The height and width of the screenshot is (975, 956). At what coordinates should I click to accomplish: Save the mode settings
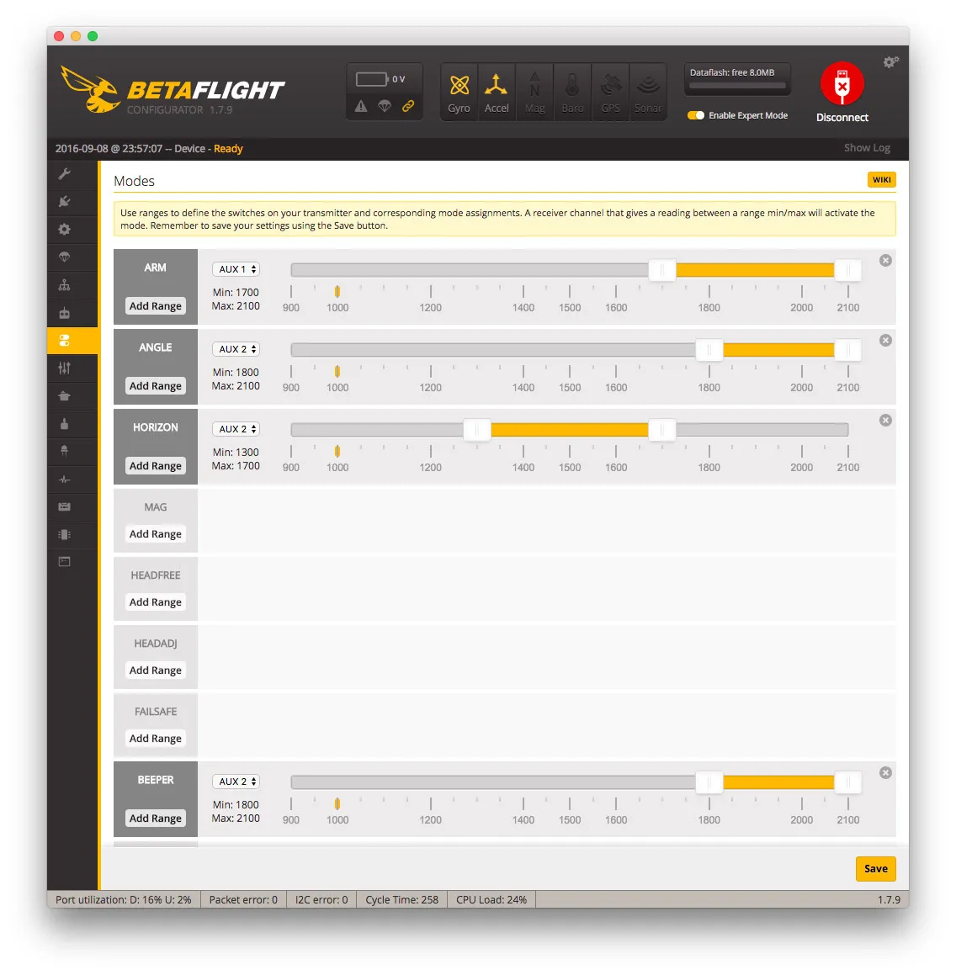[x=875, y=869]
